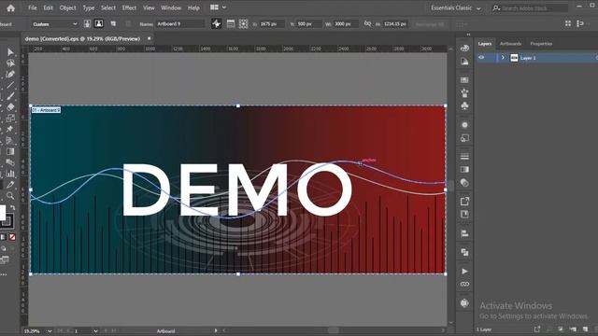Select the Pen tool
The height and width of the screenshot is (336, 598).
pos(10,74)
